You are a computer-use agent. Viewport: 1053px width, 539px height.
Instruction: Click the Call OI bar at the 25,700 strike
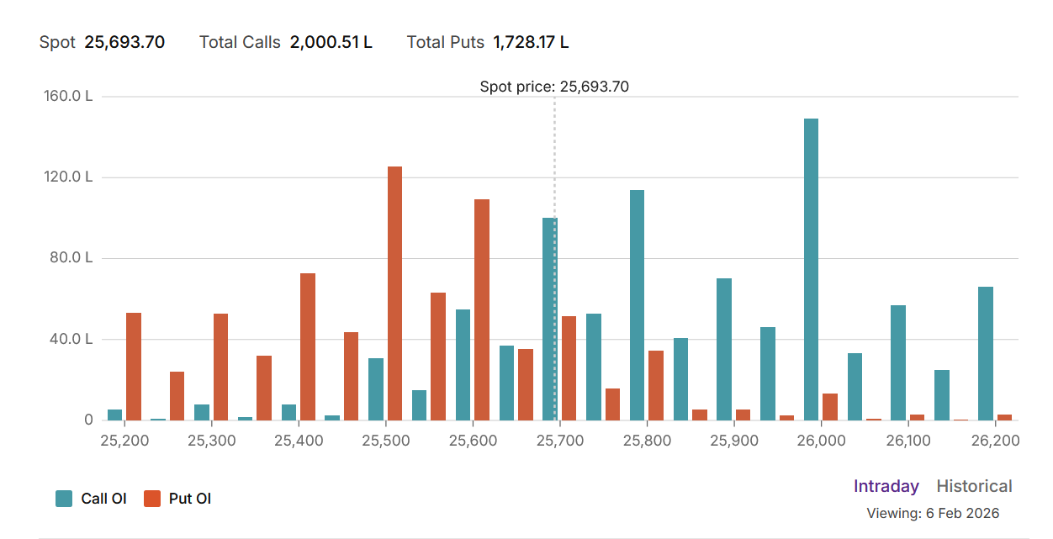(x=549, y=319)
